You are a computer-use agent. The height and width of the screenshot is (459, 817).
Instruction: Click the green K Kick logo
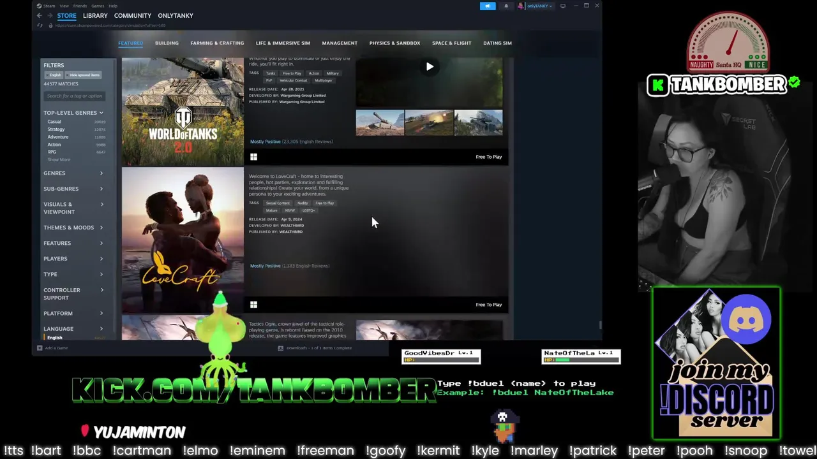657,85
